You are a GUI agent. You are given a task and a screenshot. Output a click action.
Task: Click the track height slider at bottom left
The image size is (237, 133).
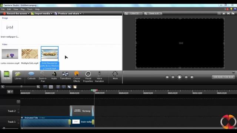tap(4, 128)
